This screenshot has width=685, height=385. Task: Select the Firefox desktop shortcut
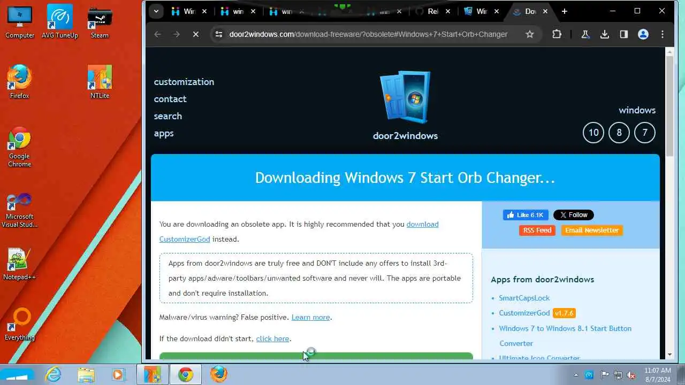20,82
